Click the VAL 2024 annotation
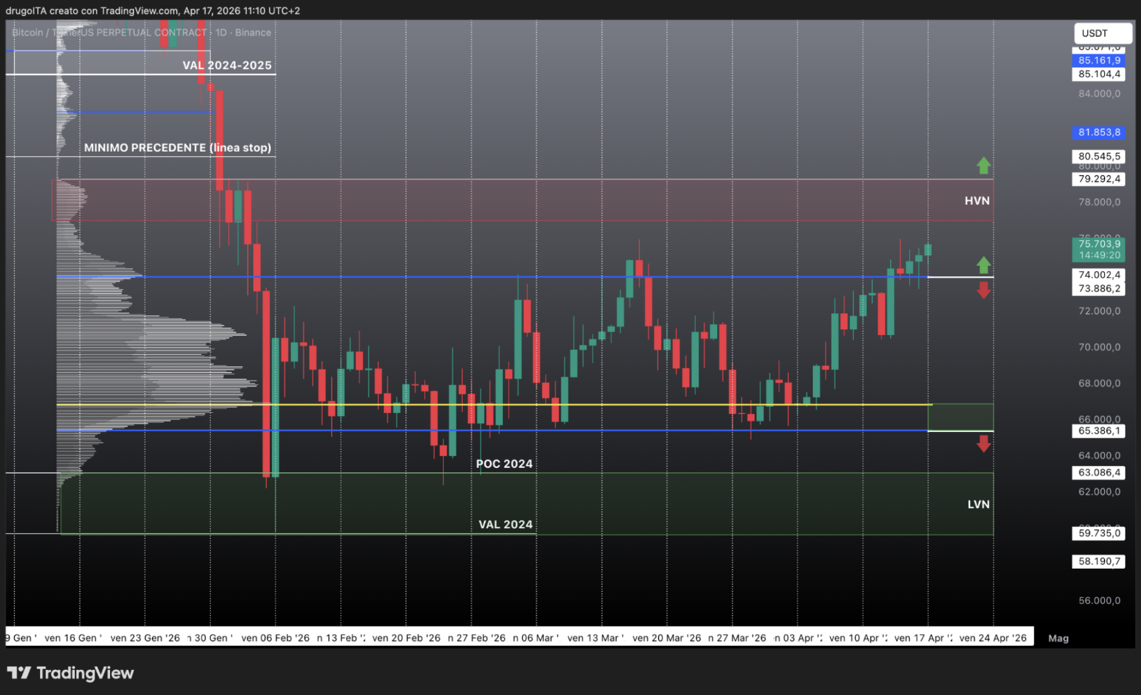 505,524
